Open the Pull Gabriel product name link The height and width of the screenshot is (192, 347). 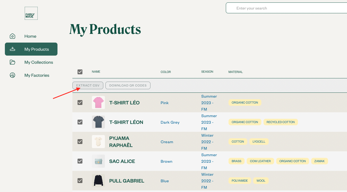pos(127,181)
